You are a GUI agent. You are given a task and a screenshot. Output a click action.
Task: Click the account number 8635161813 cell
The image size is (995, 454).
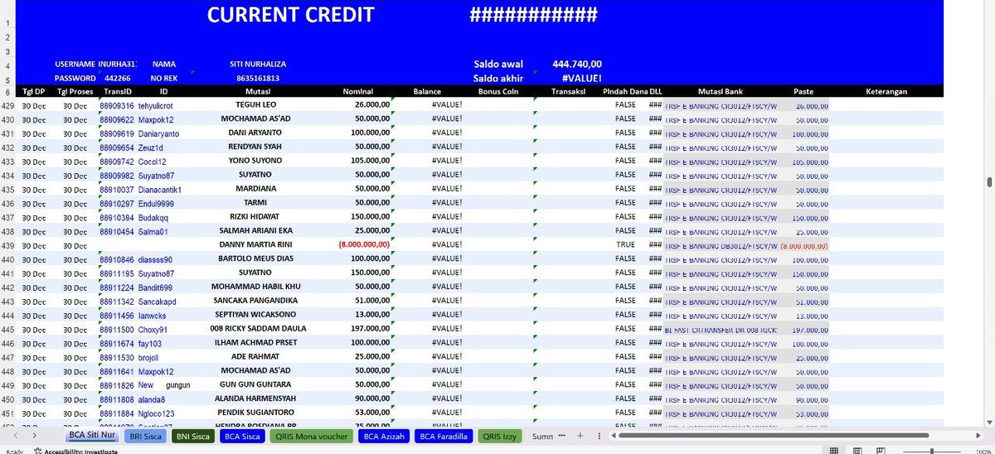[258, 78]
